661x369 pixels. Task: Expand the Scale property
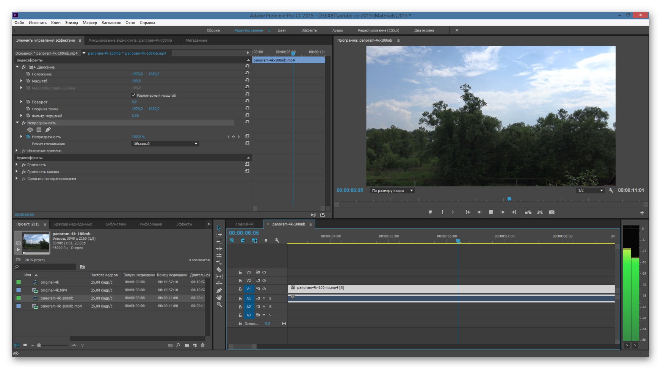pyautogui.click(x=21, y=81)
